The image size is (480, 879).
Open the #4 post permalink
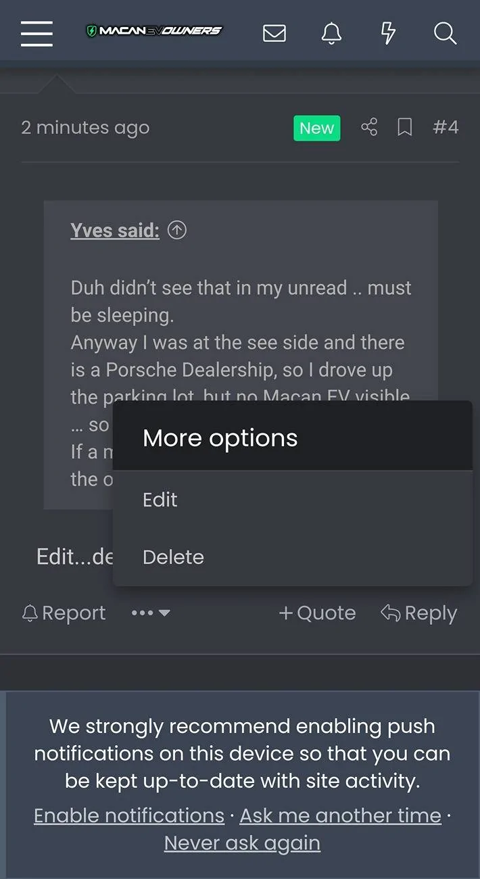(x=446, y=127)
